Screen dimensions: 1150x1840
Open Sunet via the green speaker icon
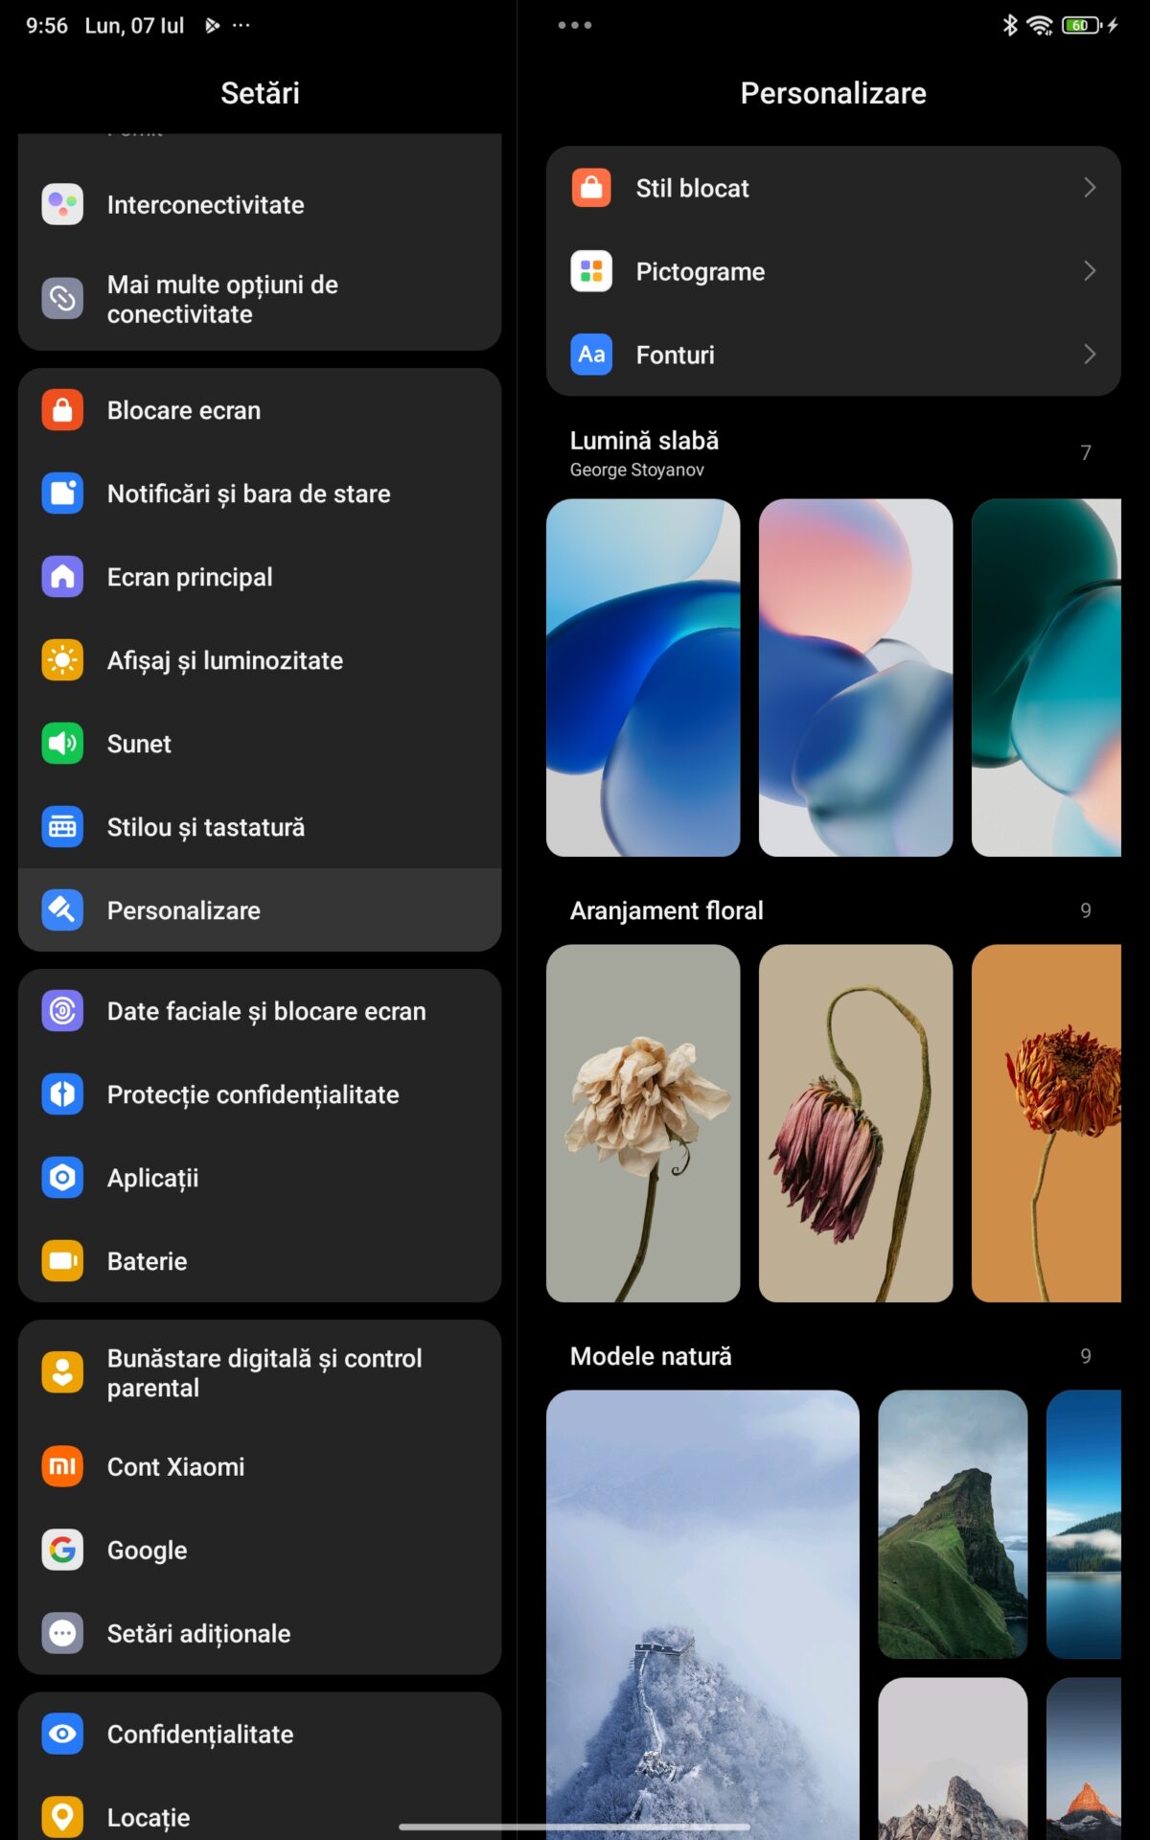coord(62,744)
